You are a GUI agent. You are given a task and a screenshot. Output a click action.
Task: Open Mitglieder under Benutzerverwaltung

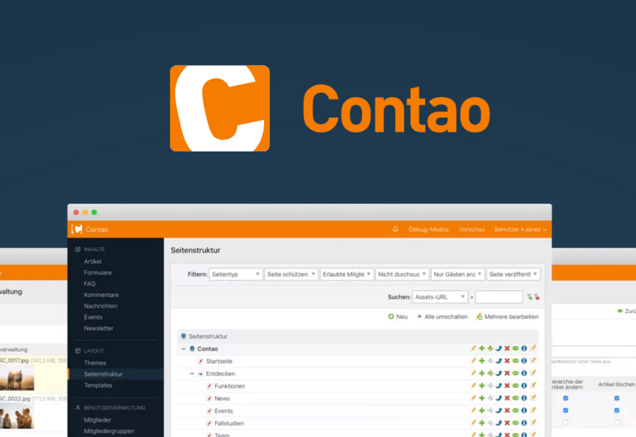97,420
